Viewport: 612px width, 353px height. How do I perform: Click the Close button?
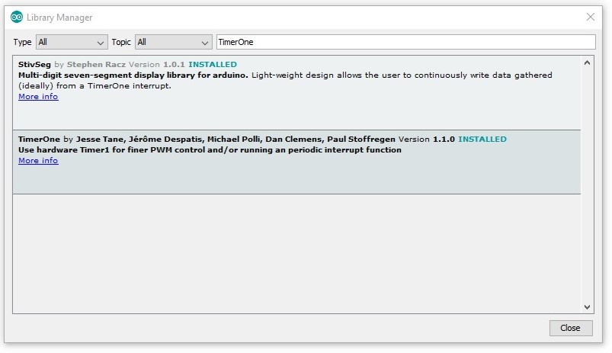pyautogui.click(x=571, y=328)
